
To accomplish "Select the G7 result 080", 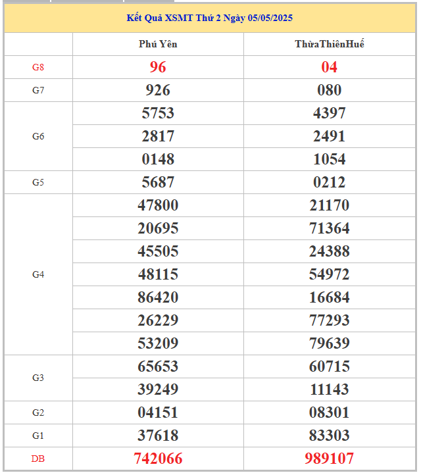I will click(x=329, y=90).
